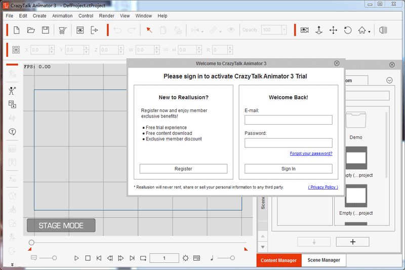Screen dimensions: 405x270
Task: Expand the left toolbar double-chevron
Action: coord(12,265)
